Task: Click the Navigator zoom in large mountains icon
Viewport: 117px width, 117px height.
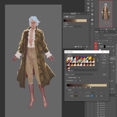Action: point(114,29)
